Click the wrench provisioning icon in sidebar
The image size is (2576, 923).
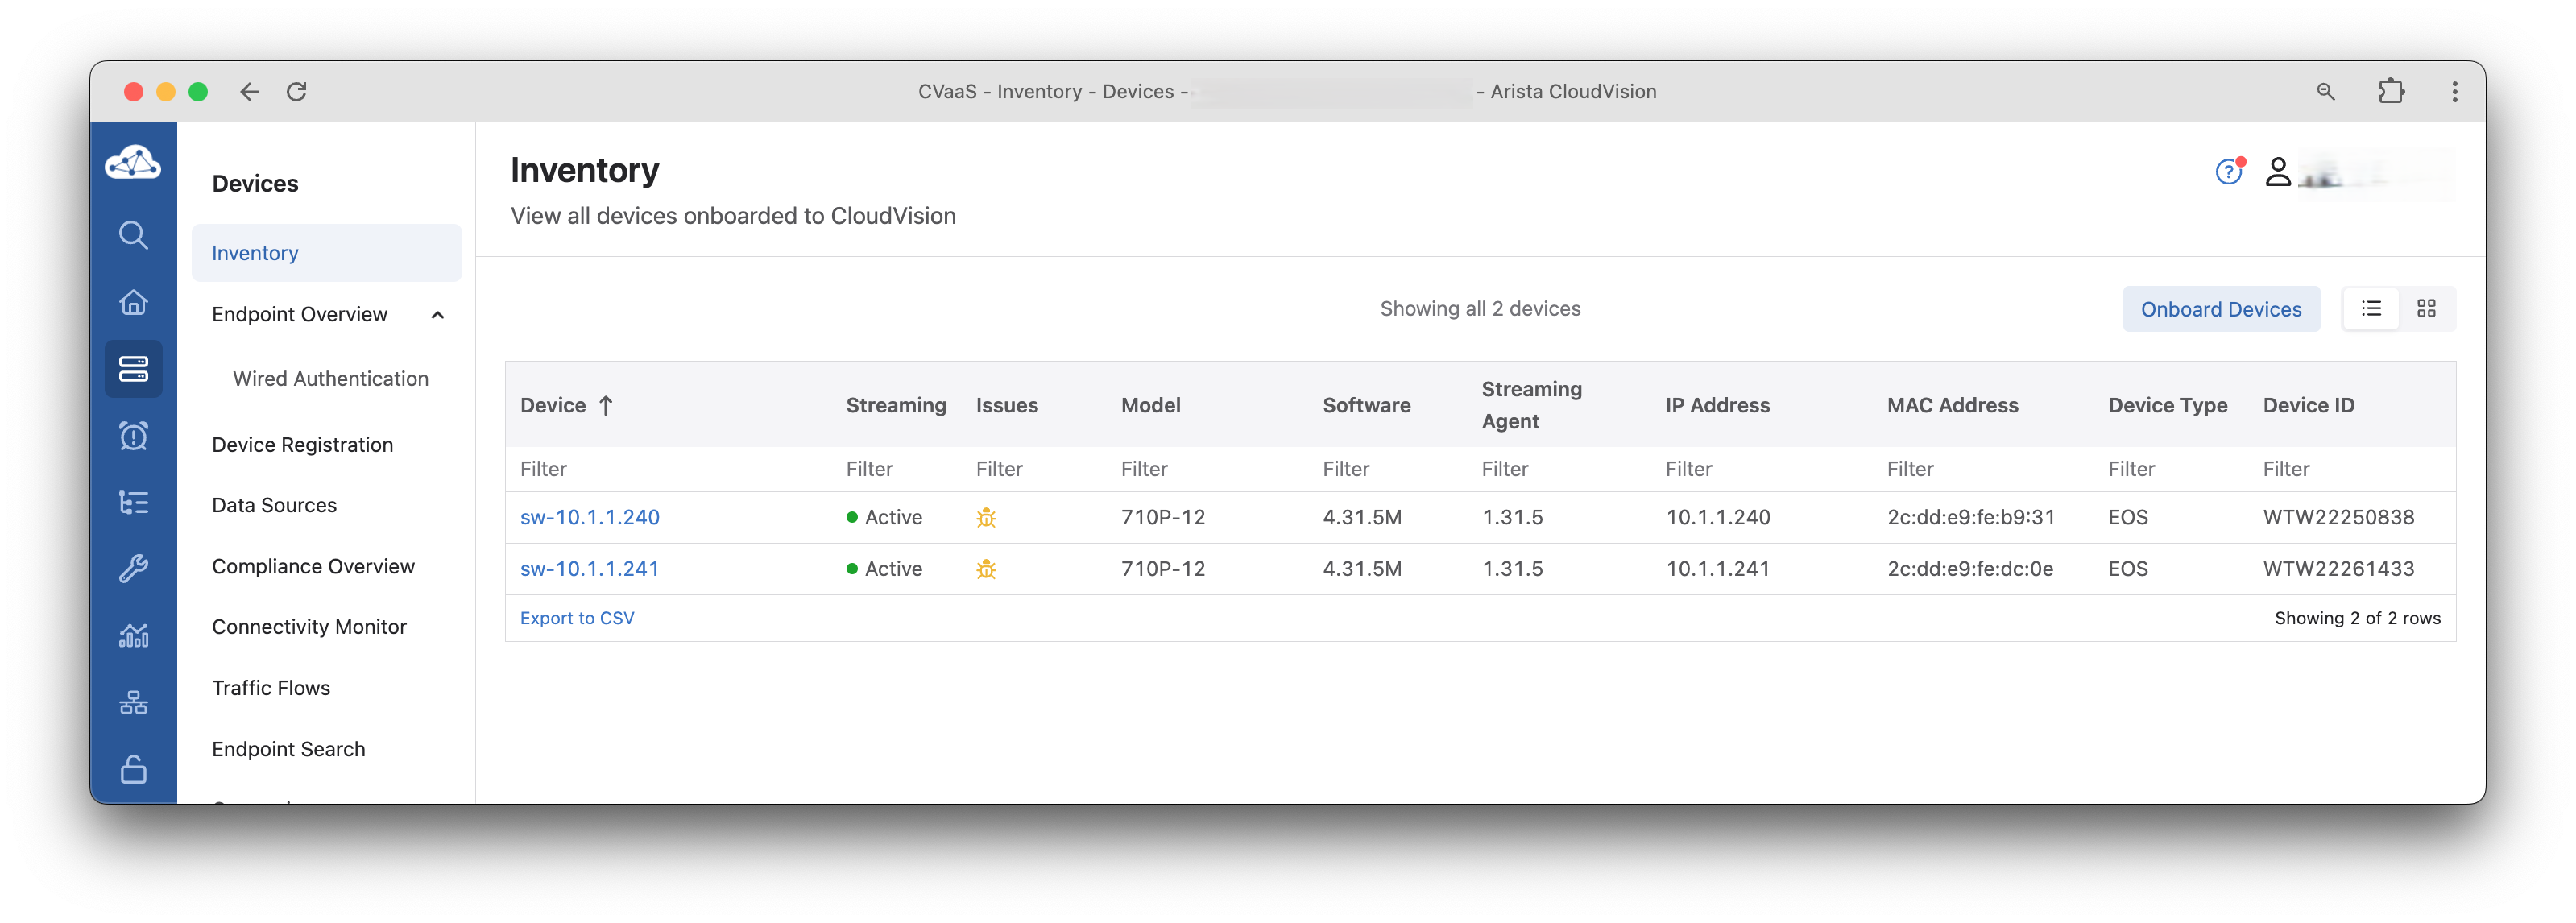tap(133, 569)
